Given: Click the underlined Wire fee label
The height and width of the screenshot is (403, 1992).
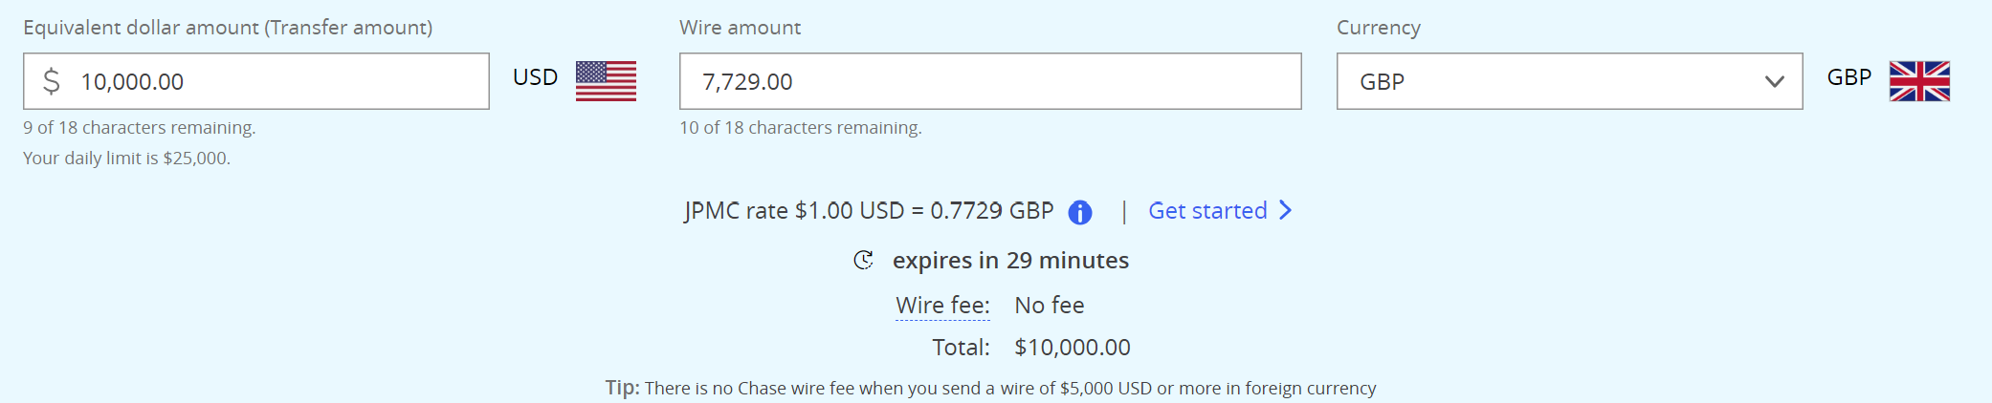Looking at the screenshot, I should tap(942, 306).
